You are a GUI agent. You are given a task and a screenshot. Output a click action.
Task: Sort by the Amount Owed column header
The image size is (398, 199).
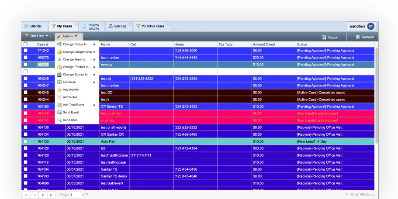tap(273, 45)
